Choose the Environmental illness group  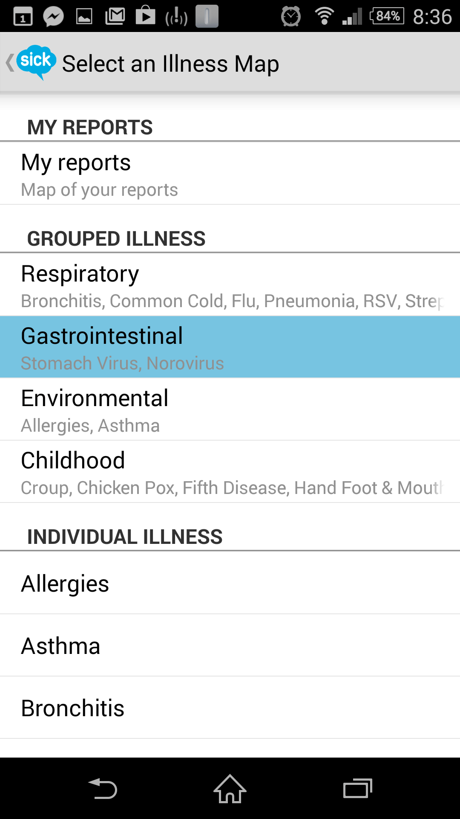click(x=230, y=409)
